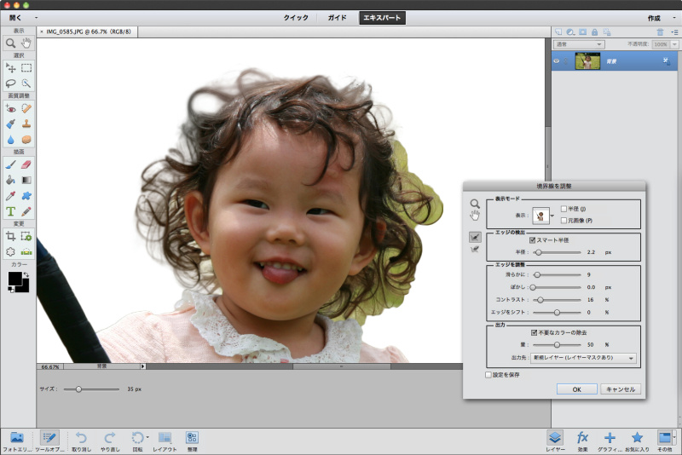This screenshot has height=455, width=682.
Task: Open the layer blend mode 通常 dropdown
Action: point(579,44)
